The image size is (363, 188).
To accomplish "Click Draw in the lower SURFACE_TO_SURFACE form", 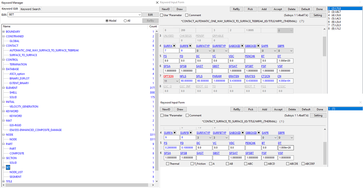I will pos(180,110).
